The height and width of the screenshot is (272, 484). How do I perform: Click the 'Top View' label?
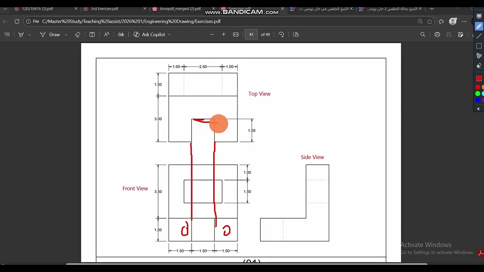point(259,94)
